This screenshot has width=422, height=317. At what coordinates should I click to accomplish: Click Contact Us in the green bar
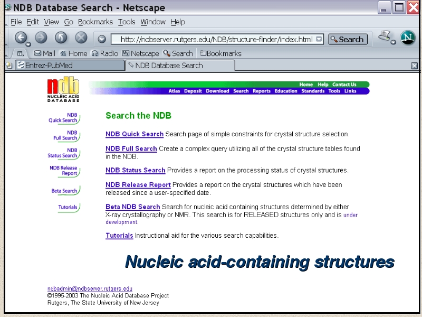(344, 85)
